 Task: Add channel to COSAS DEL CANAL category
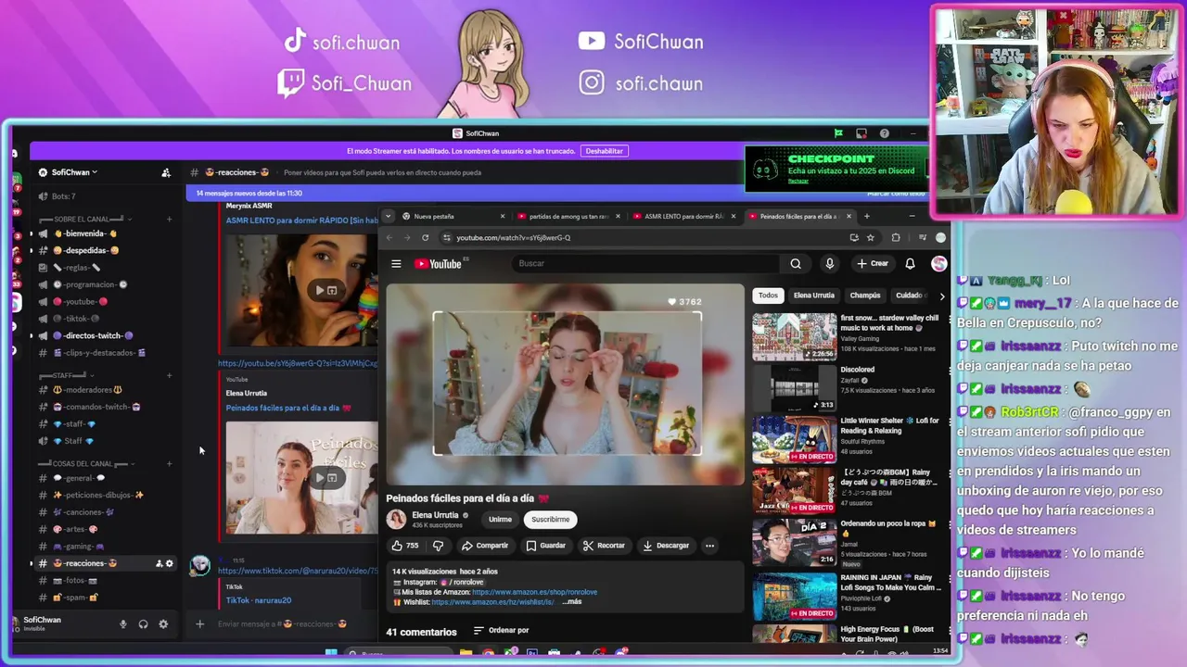[x=169, y=463]
